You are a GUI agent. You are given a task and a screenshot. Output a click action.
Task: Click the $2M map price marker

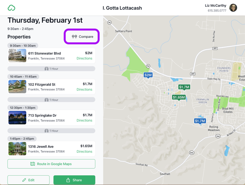[148, 75]
